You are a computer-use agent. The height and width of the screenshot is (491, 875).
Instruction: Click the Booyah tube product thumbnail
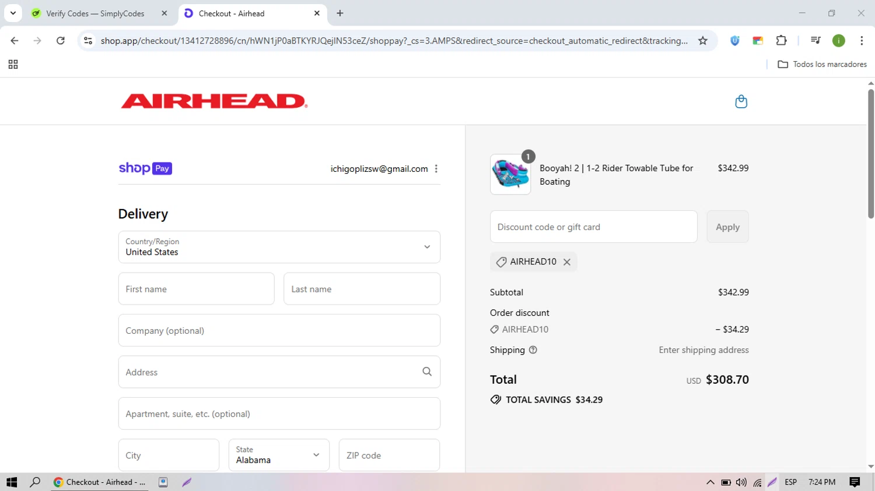point(510,174)
